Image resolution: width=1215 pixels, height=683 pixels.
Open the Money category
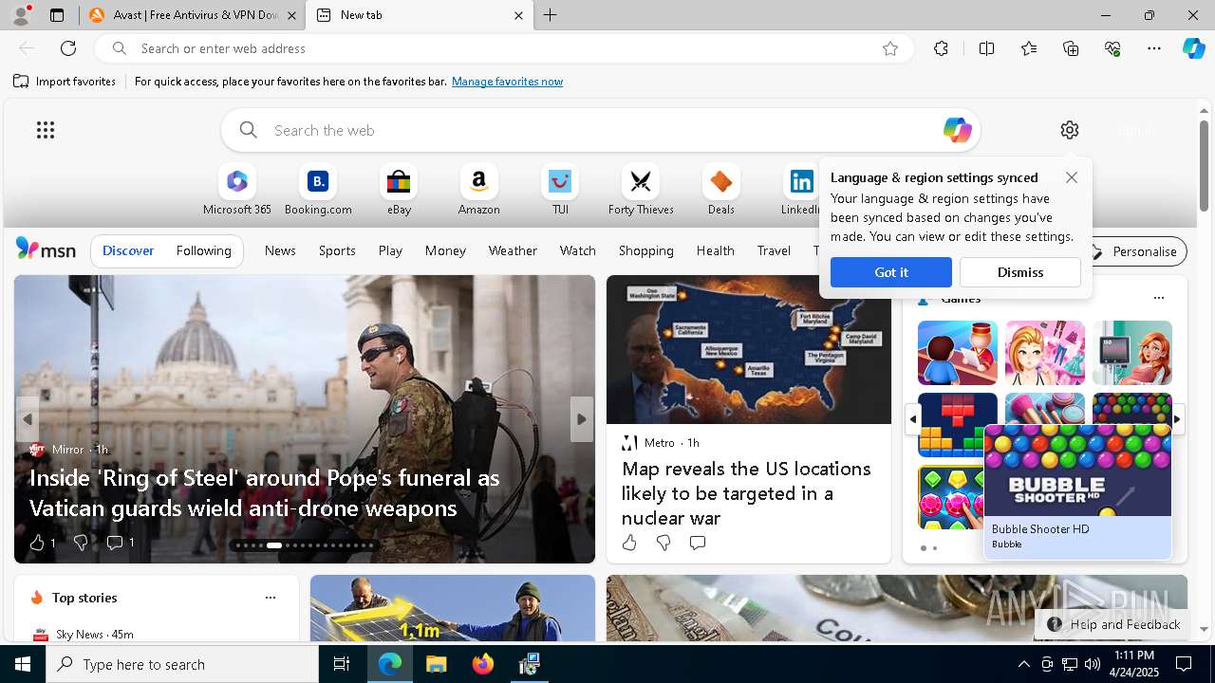tap(445, 250)
